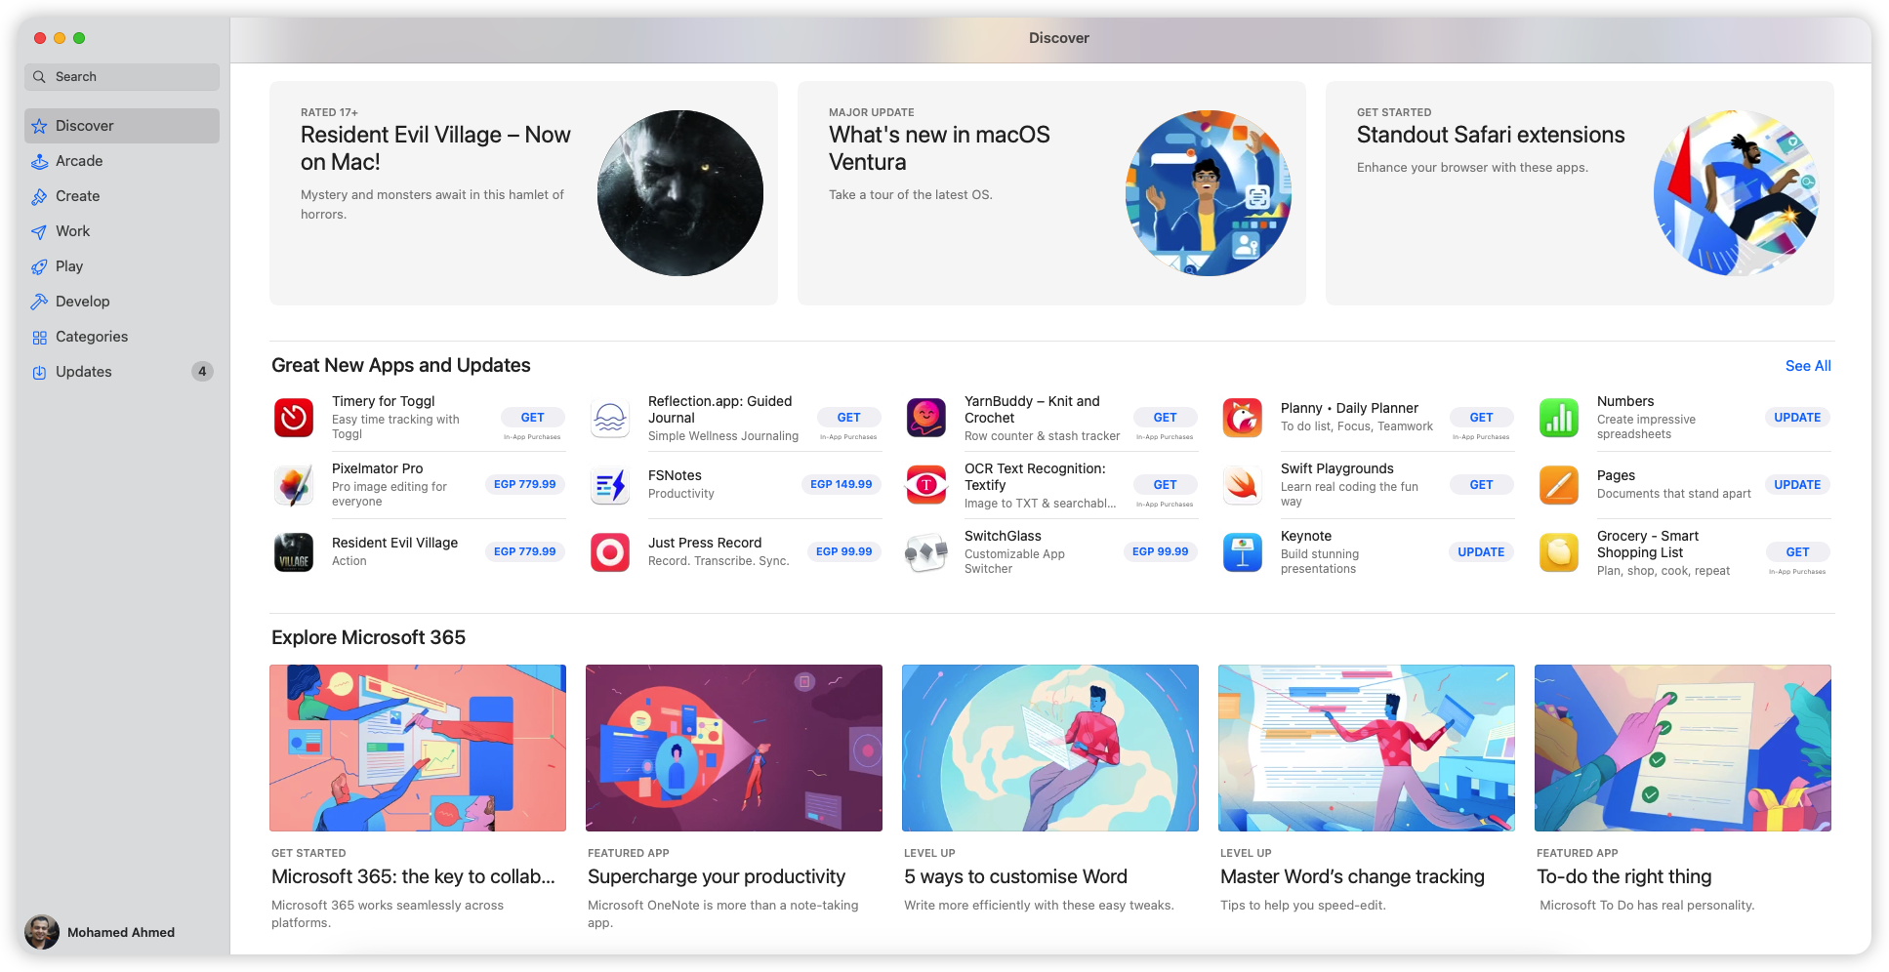Click See All for new apps
This screenshot has height=972, width=1889.
click(1808, 366)
